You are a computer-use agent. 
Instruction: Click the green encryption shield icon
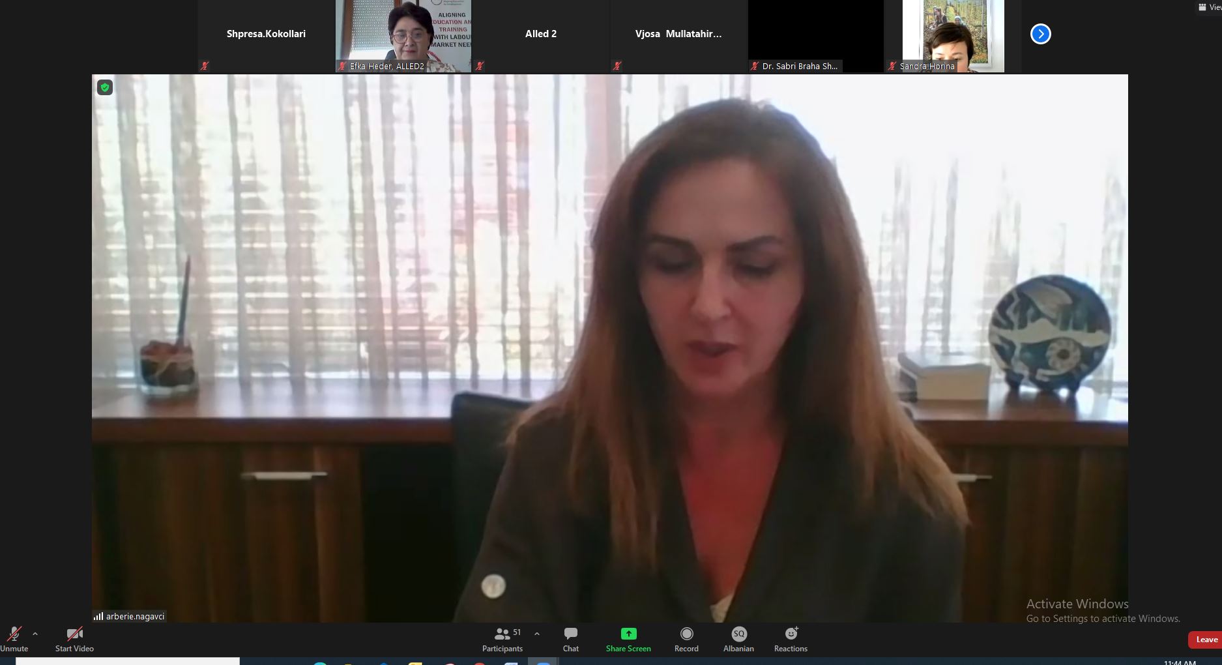[x=105, y=87]
